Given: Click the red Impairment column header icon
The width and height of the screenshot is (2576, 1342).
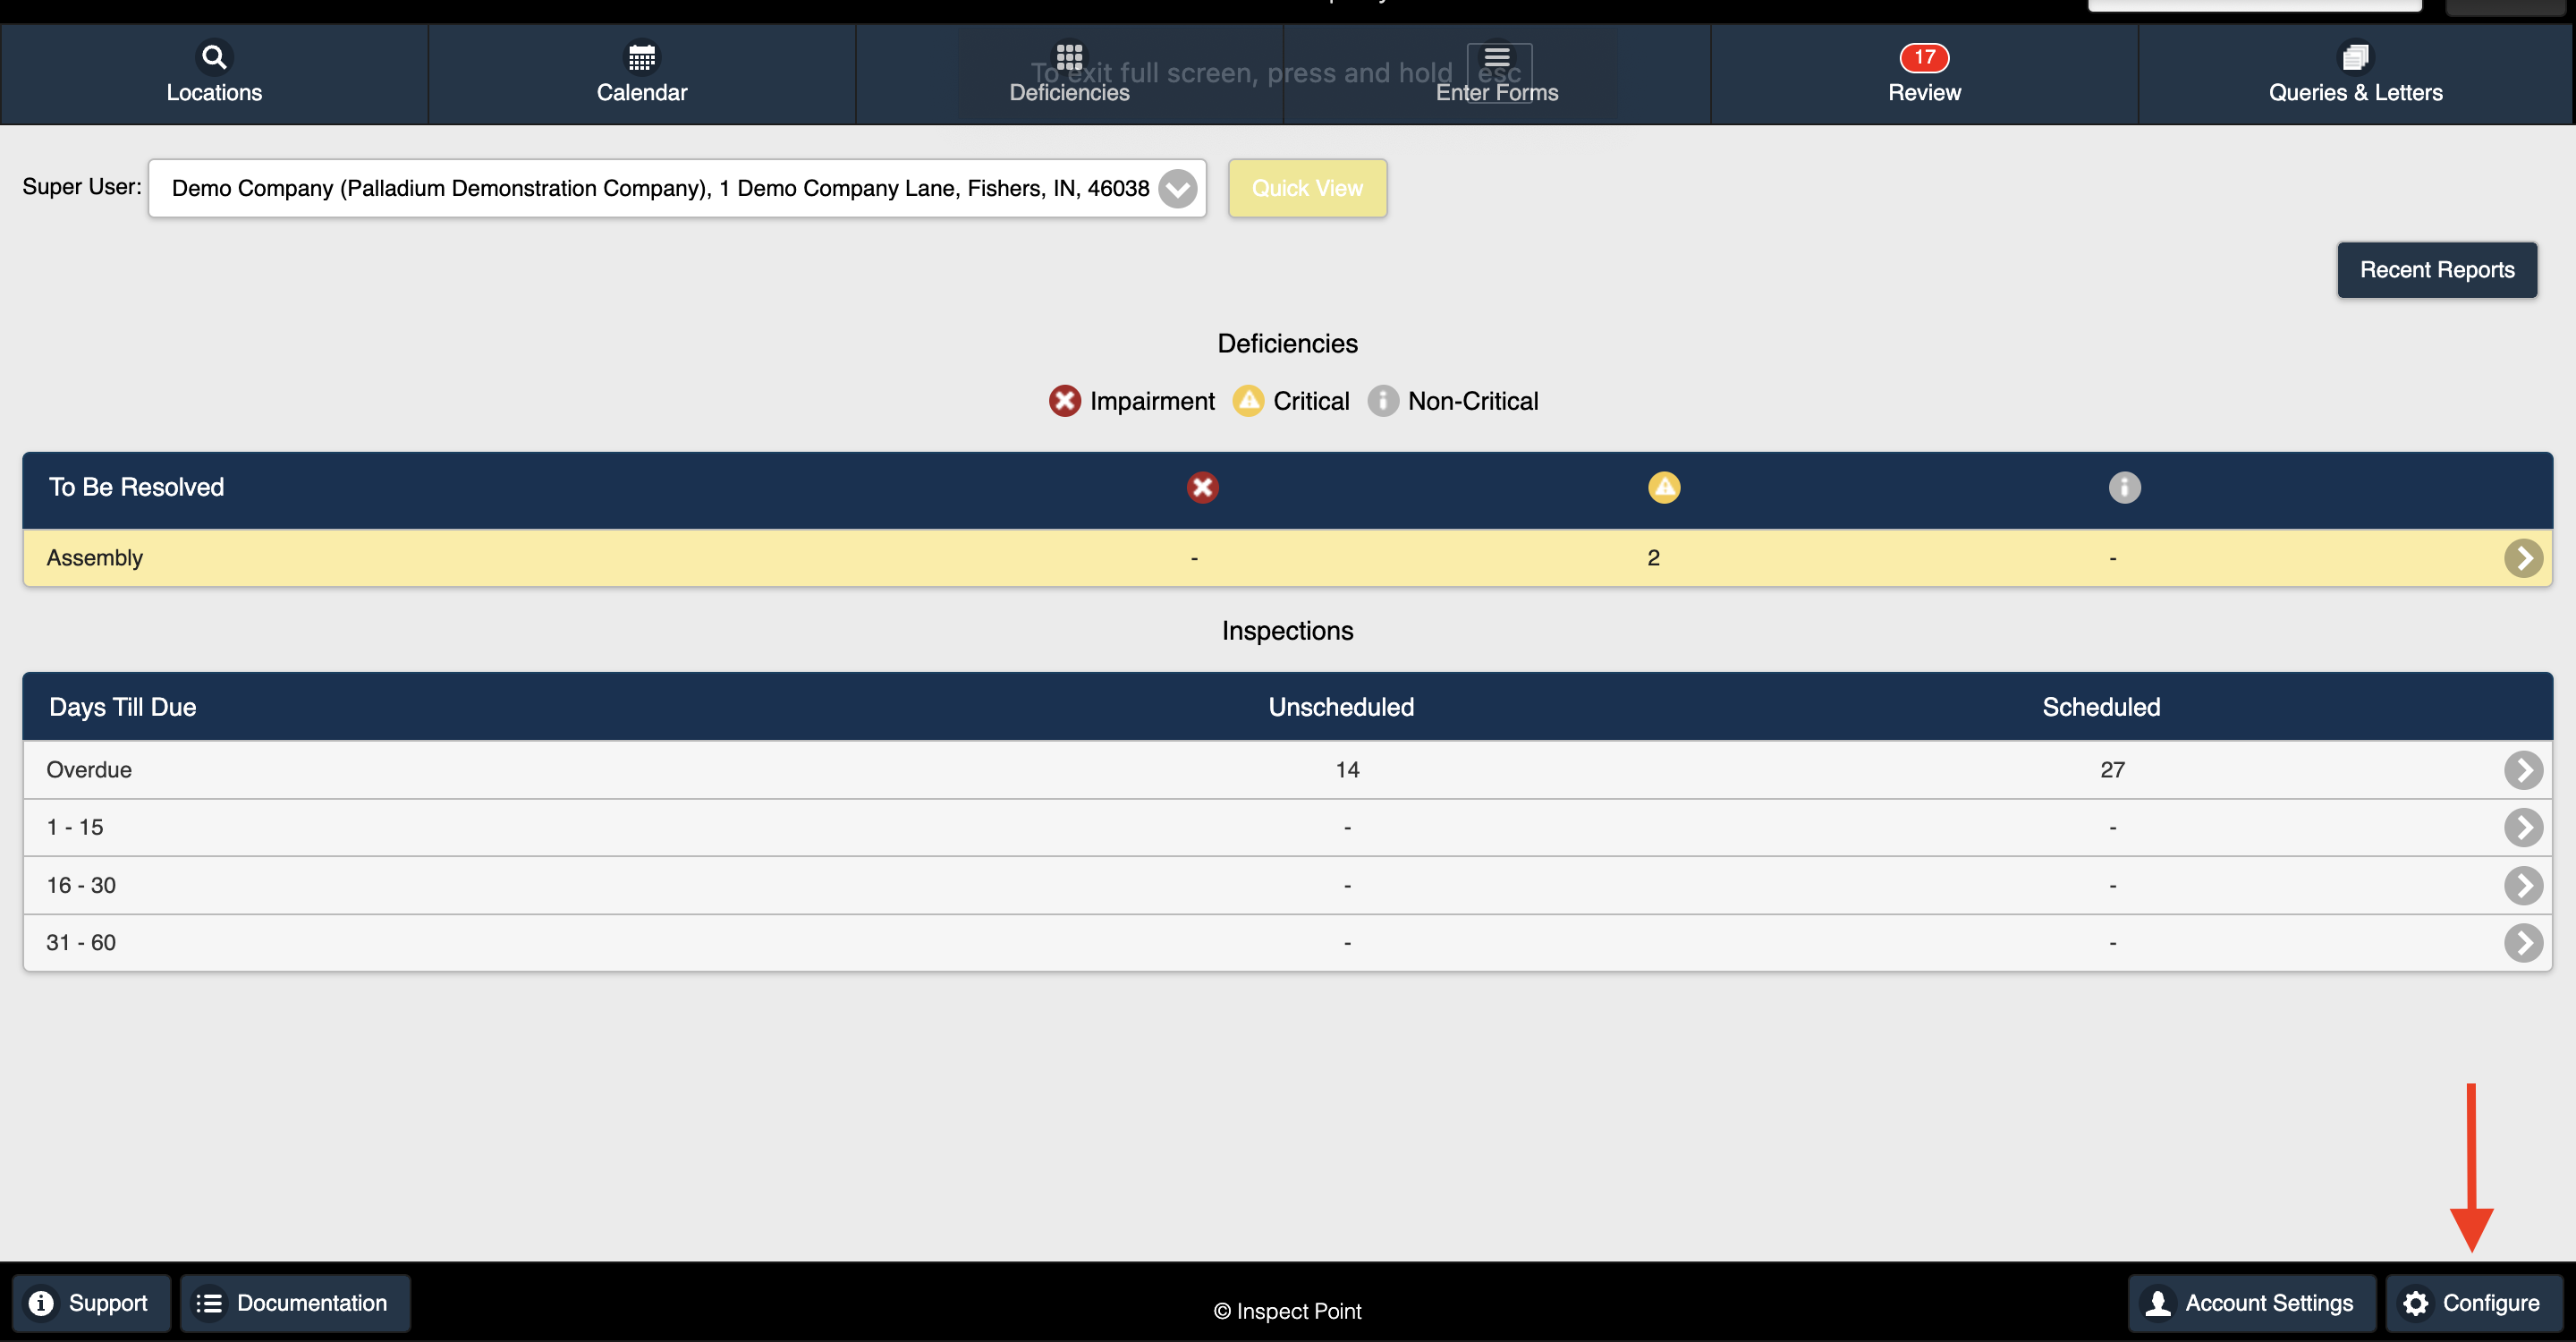Looking at the screenshot, I should (x=1202, y=488).
